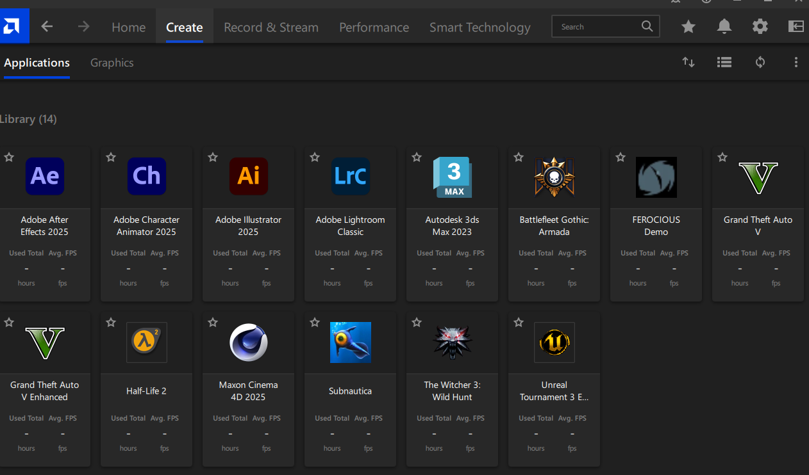Refresh the application library
The width and height of the screenshot is (809, 475).
point(760,62)
